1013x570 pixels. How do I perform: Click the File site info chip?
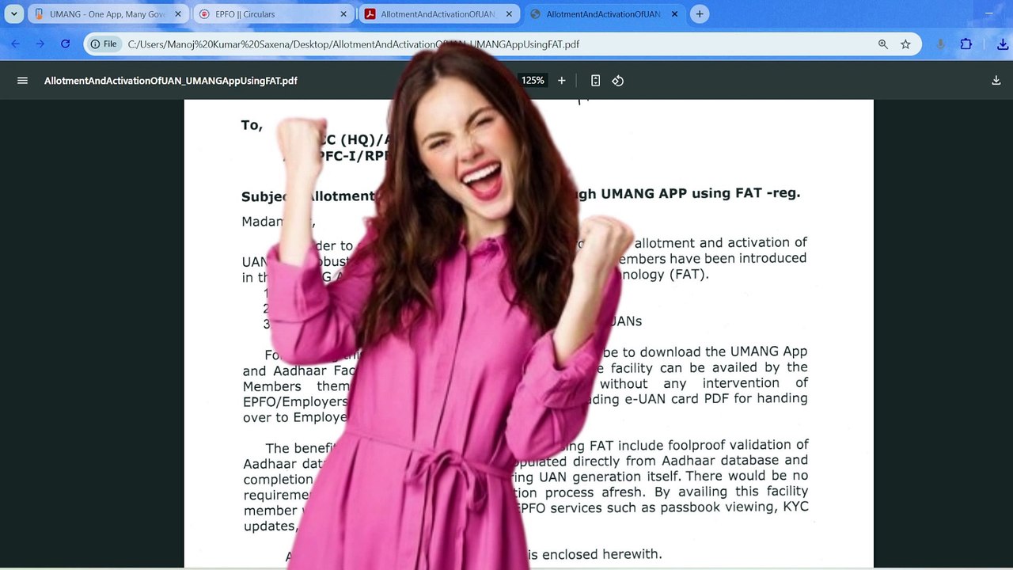[104, 44]
